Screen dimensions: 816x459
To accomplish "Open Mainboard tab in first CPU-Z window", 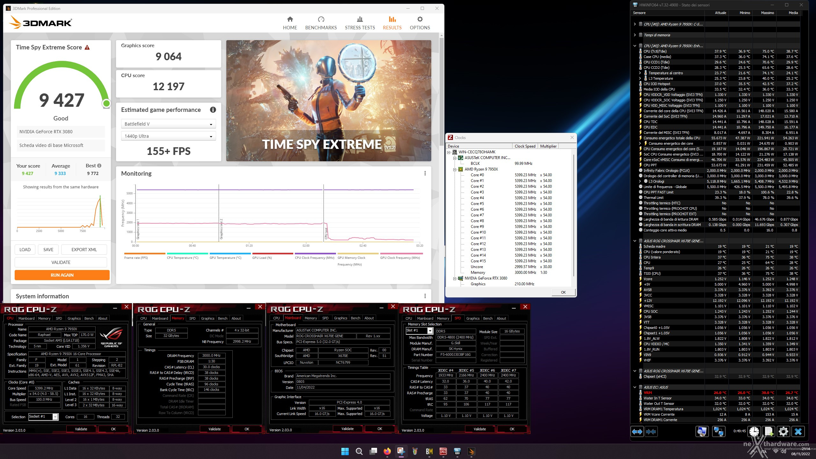I will coord(26,318).
